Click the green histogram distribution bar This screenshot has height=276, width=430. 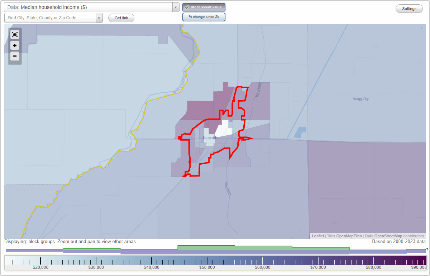coord(215,248)
